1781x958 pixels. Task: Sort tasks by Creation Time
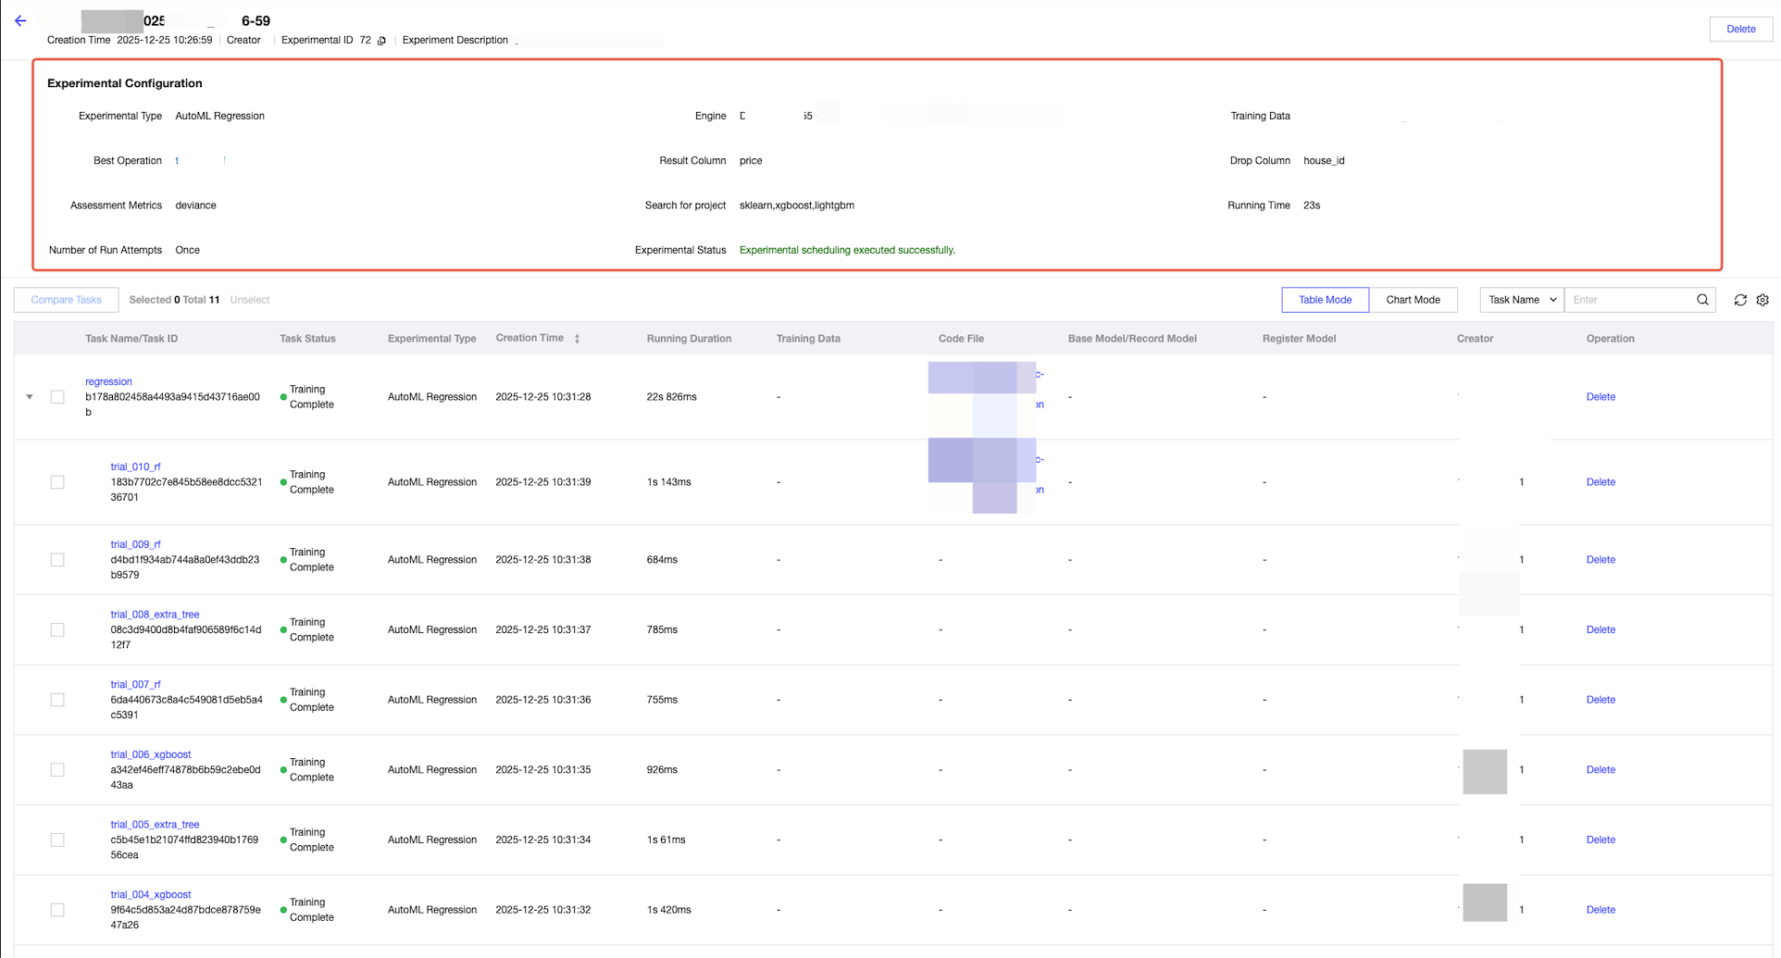click(x=577, y=339)
